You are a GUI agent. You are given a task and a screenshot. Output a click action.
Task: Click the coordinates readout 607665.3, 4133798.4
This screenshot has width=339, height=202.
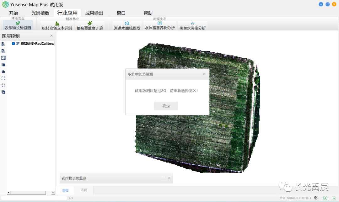click(299, 198)
